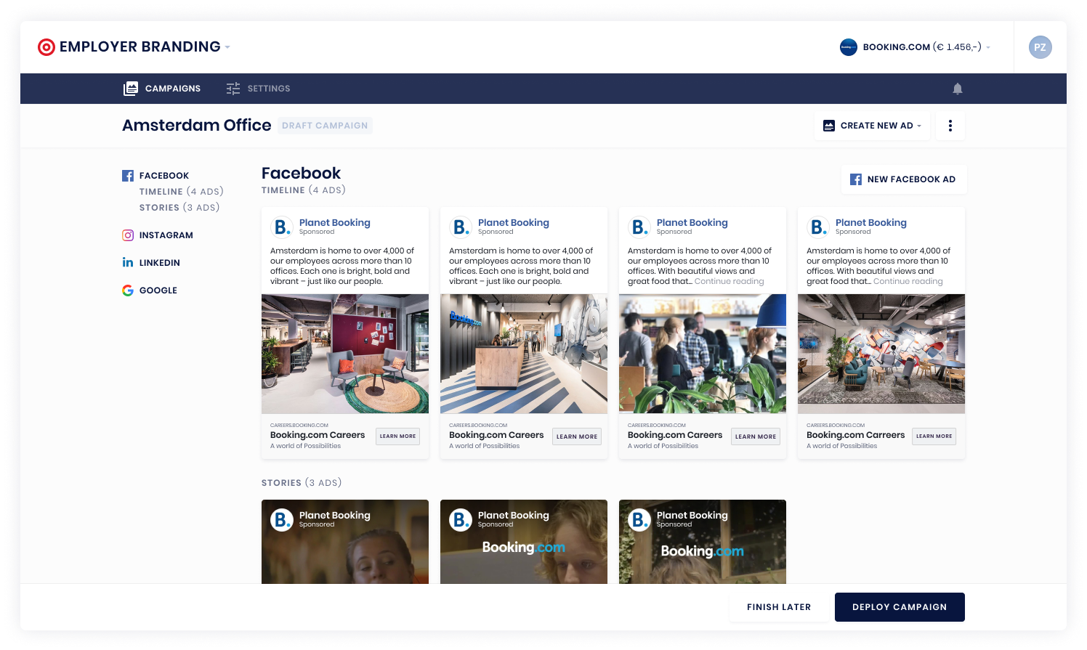Click Learn More on the first ad
This screenshot has height=650, width=1087.
[x=397, y=436]
